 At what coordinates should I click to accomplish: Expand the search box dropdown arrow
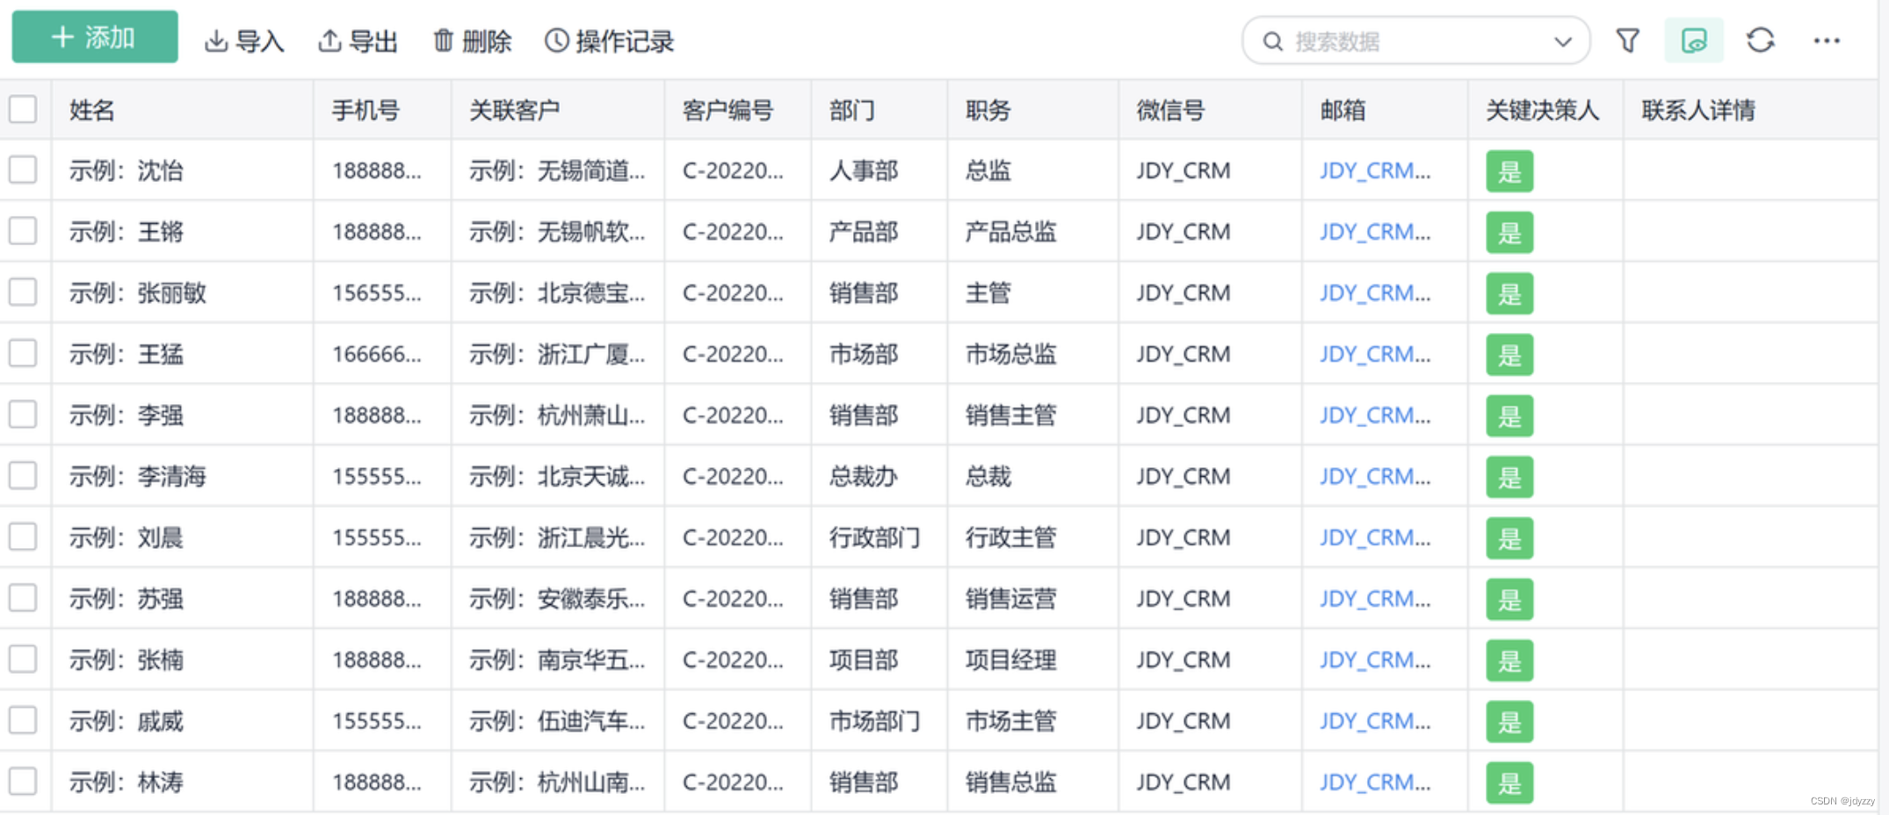pyautogui.click(x=1562, y=41)
